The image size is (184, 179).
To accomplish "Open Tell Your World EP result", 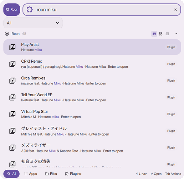I will (x=92, y=97).
